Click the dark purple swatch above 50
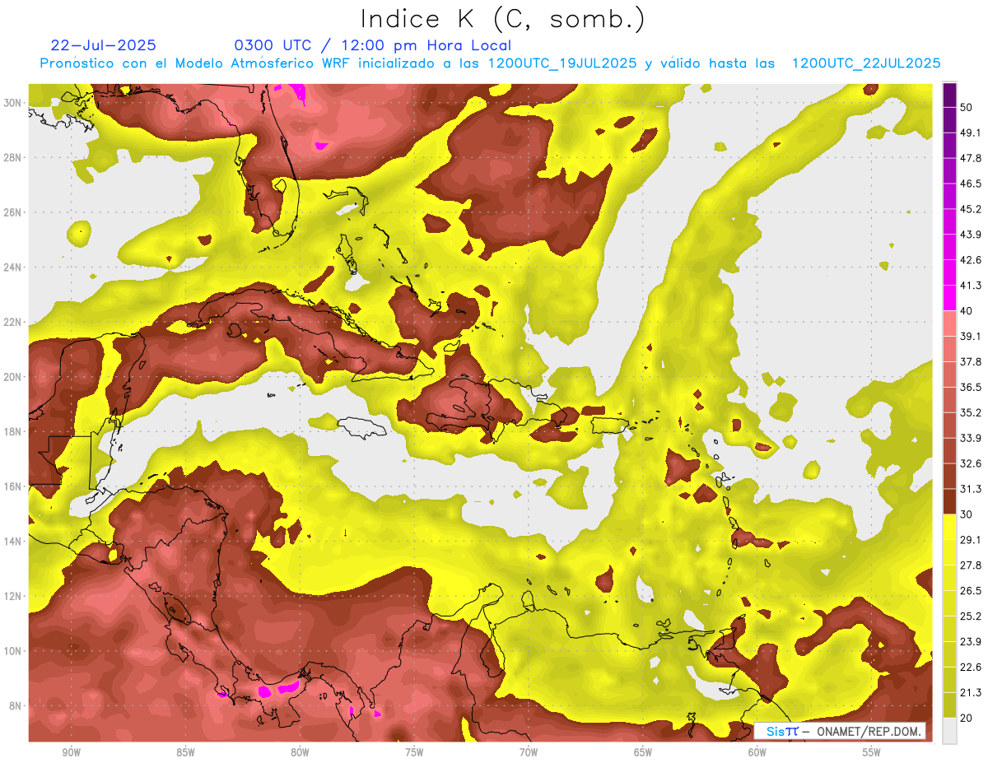Screen dimensions: 988x763 (x=949, y=95)
